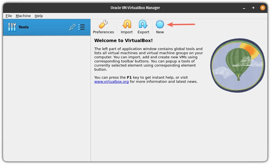Image resolution: width=271 pixels, height=165 pixels.
Task: Maximize the VirtualBox Manager window
Action: click(x=253, y=8)
